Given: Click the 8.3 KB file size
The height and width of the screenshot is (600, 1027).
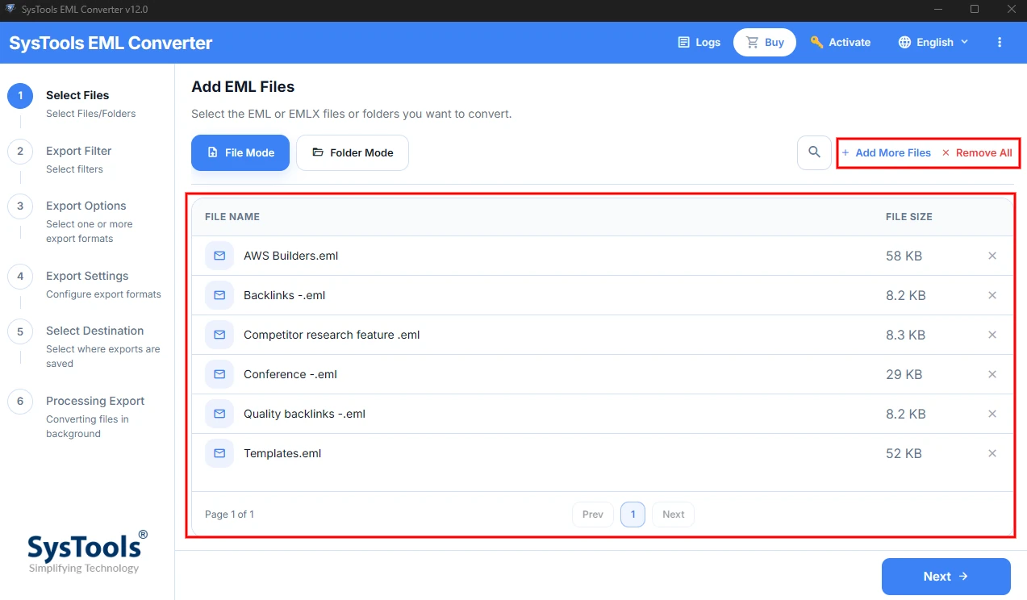Looking at the screenshot, I should (906, 335).
